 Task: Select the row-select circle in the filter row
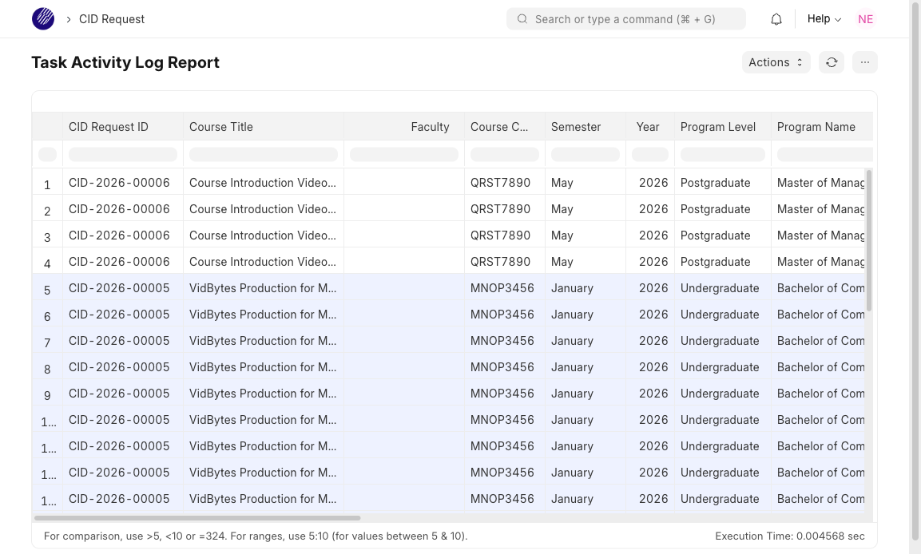[47, 153]
